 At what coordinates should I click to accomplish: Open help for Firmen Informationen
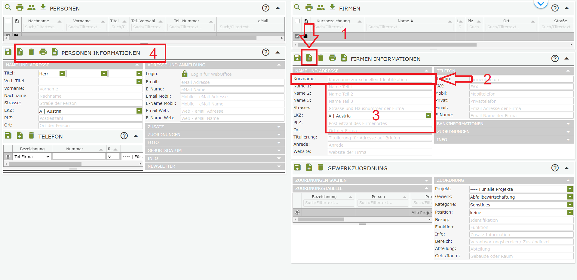point(555,59)
